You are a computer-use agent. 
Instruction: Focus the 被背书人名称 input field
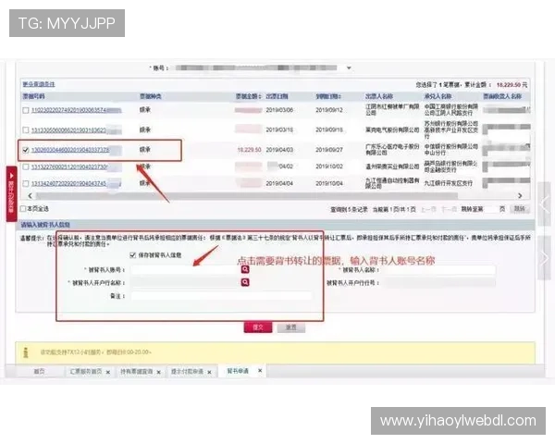(438, 270)
